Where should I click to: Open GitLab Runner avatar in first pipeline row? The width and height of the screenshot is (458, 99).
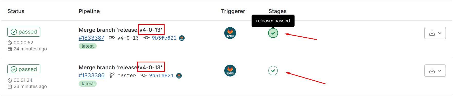230,33
